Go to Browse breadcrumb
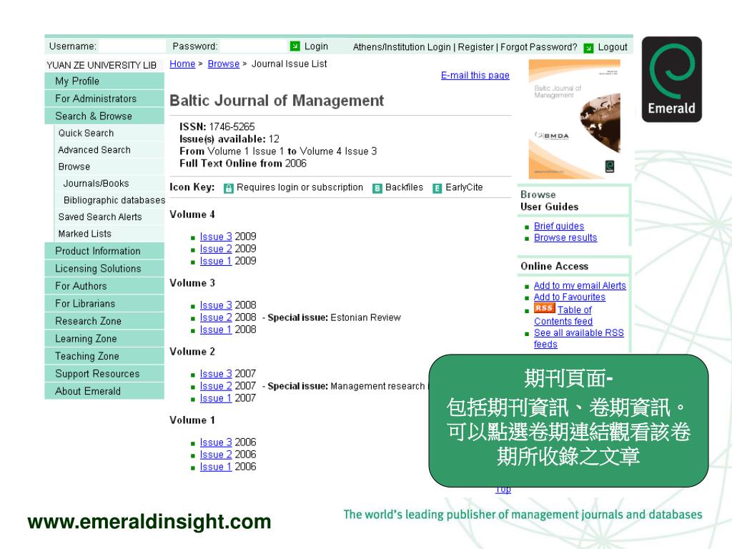Image resolution: width=732 pixels, height=549 pixels. click(223, 64)
